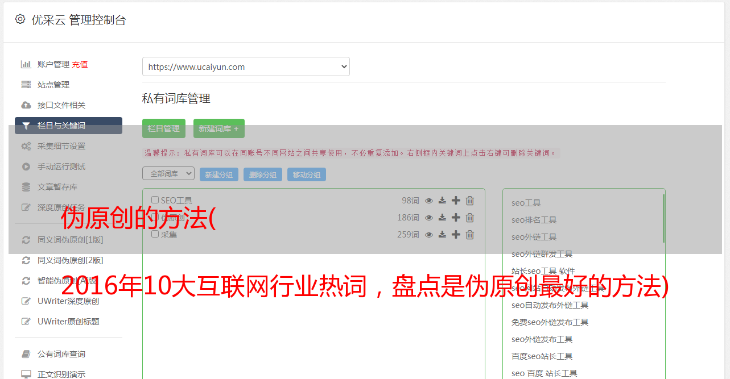Download the 186词 library
Image resolution: width=730 pixels, height=379 pixels.
[442, 218]
